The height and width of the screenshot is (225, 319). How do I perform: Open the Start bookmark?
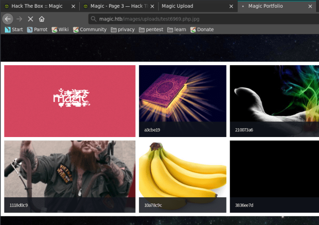click(14, 30)
